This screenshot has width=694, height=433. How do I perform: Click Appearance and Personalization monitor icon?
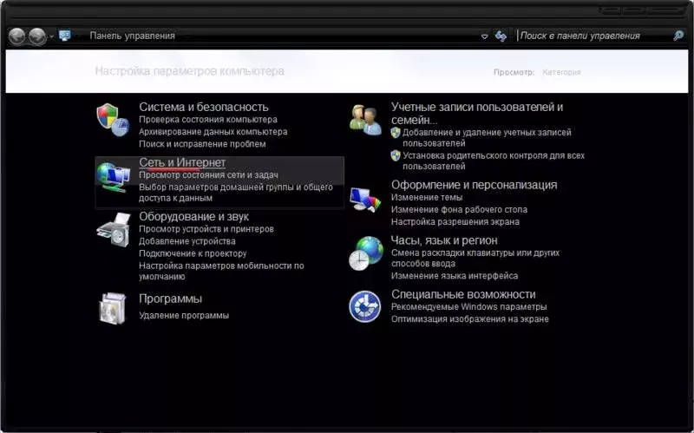365,200
